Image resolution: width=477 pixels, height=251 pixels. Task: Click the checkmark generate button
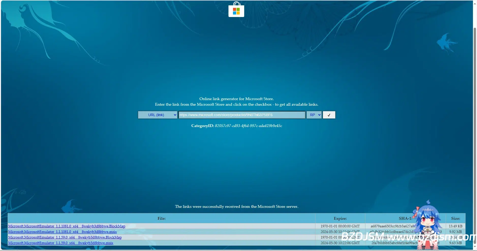point(329,115)
